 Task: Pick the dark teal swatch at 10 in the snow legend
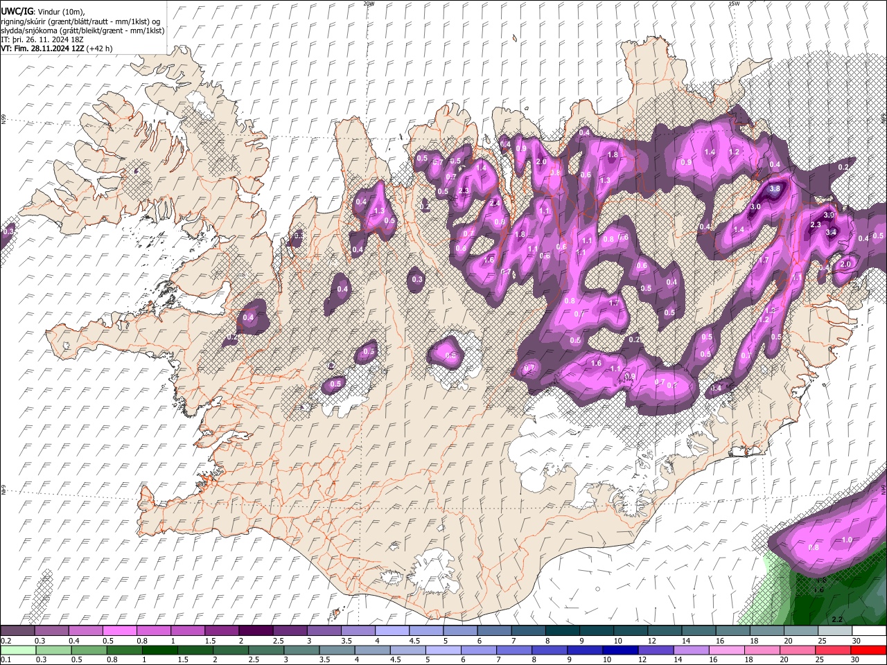[630, 631]
